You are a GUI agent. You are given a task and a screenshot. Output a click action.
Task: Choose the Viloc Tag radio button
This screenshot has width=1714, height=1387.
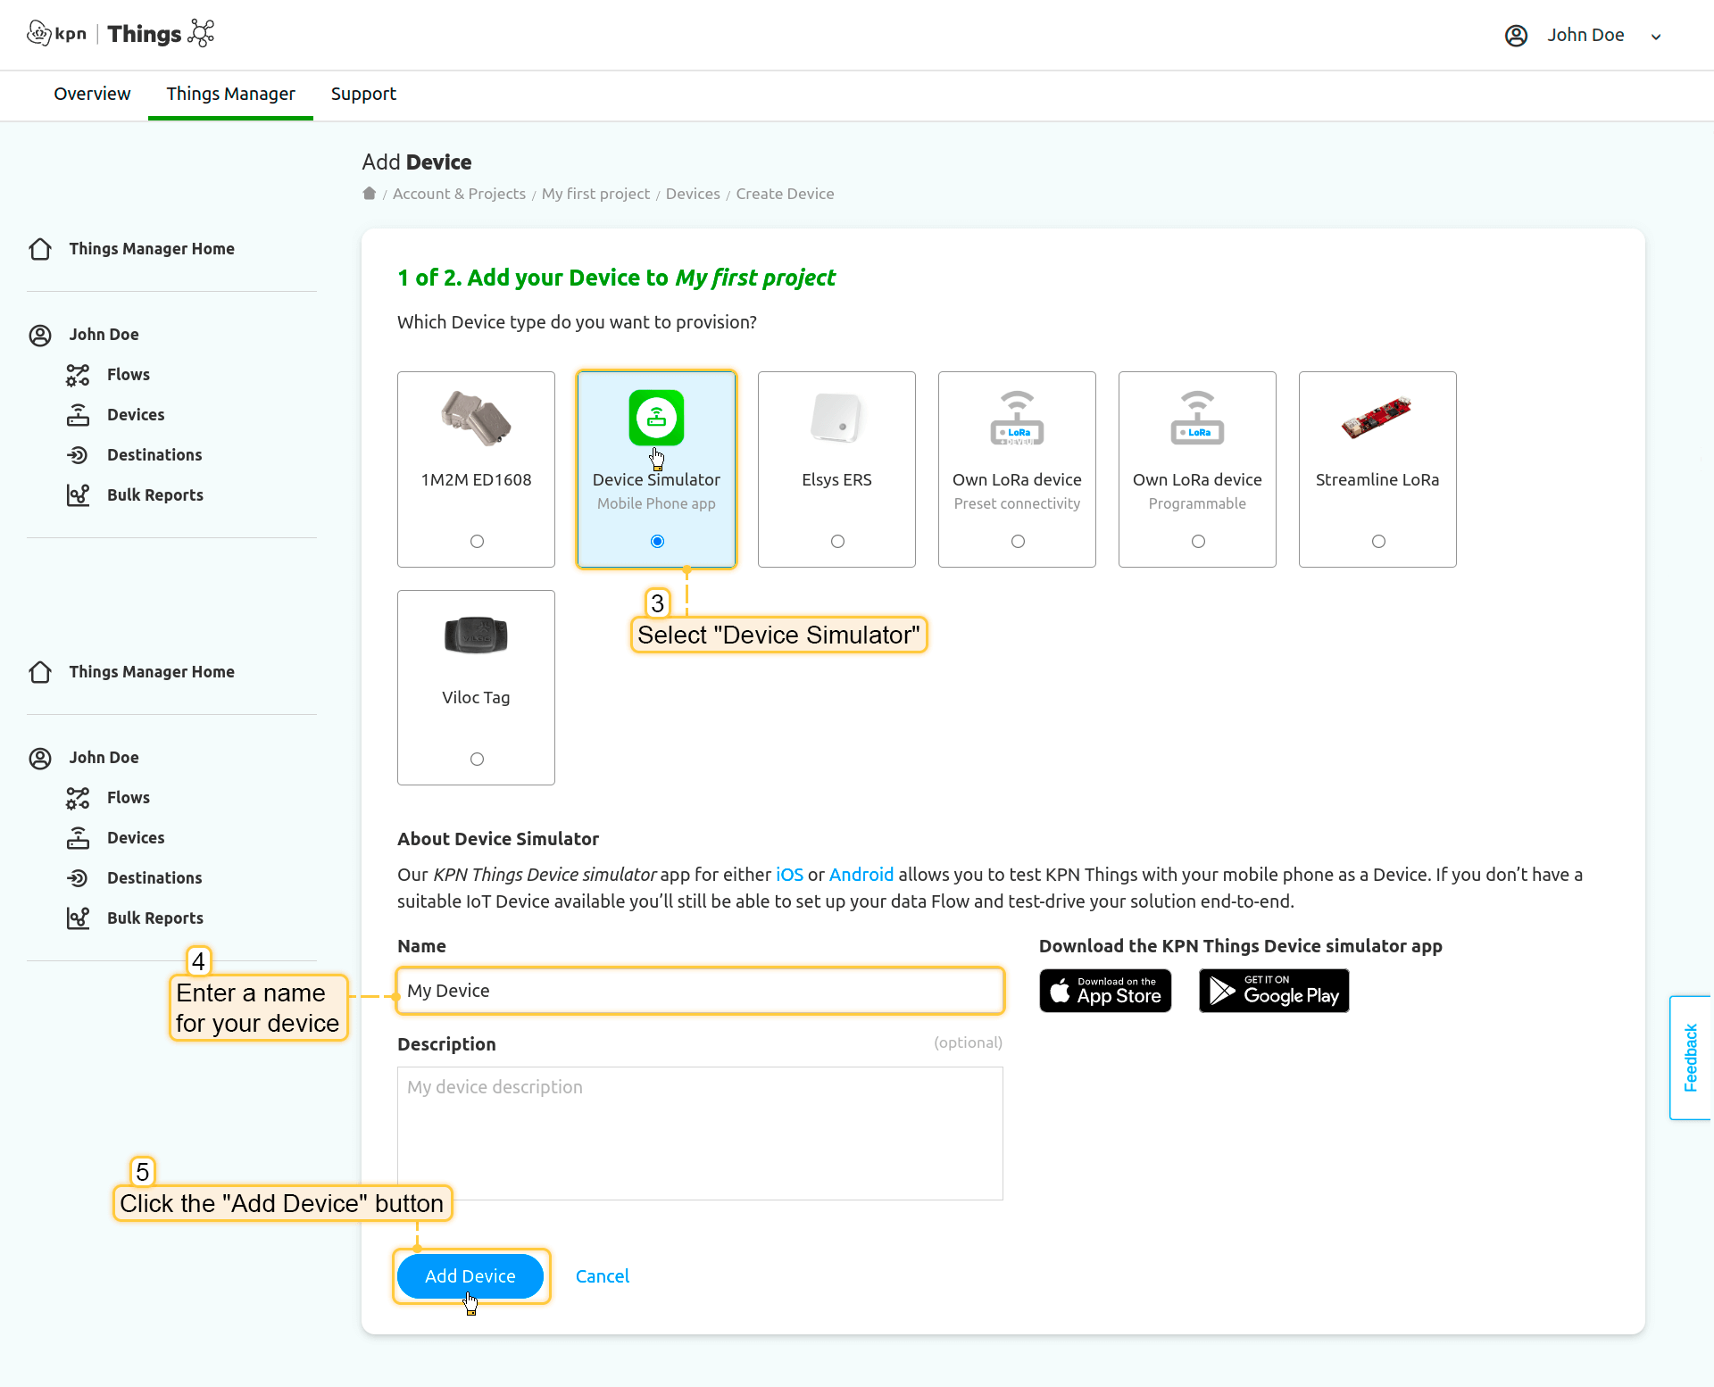[x=477, y=760]
